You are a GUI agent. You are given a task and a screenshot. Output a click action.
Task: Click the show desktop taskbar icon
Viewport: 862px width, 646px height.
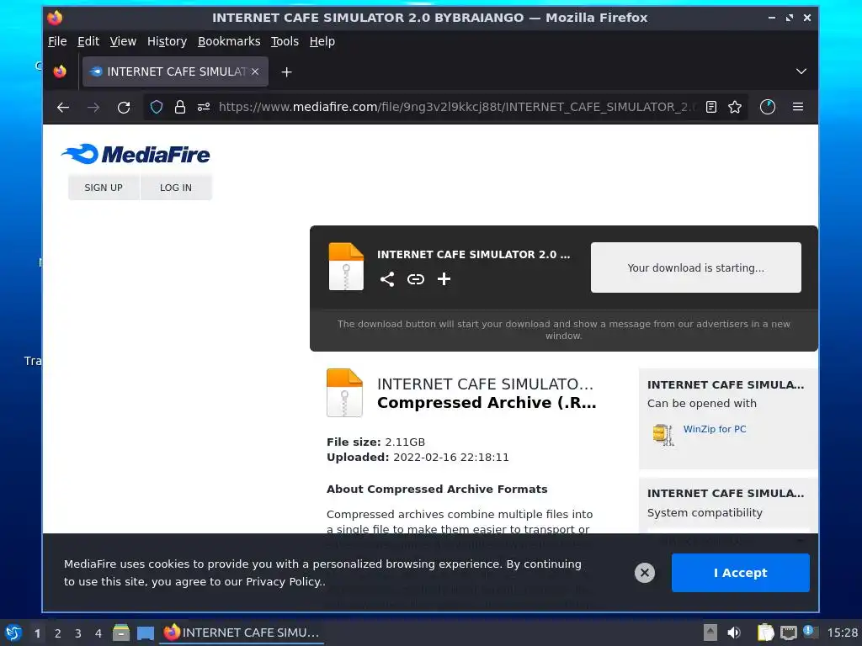pyautogui.click(x=146, y=633)
